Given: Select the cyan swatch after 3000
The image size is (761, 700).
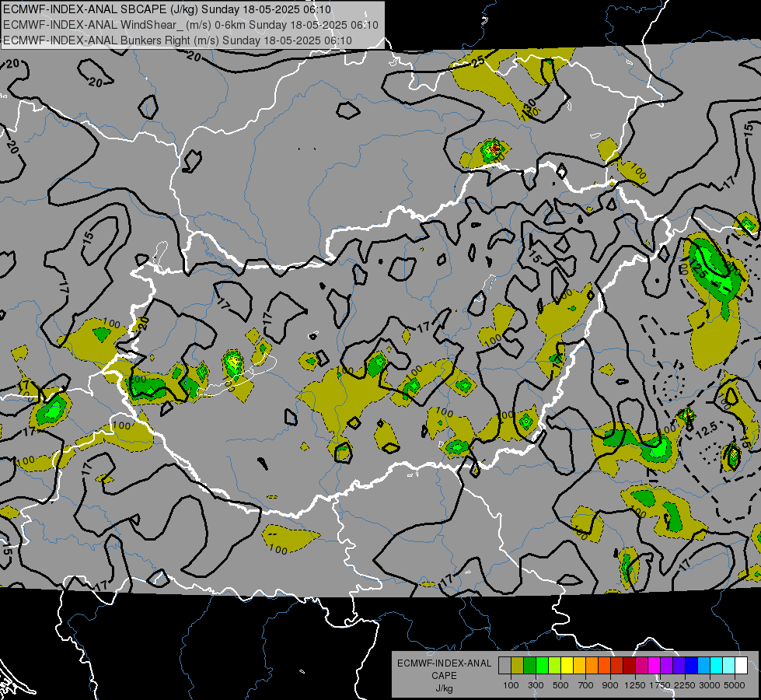Looking at the screenshot, I should [x=717, y=666].
